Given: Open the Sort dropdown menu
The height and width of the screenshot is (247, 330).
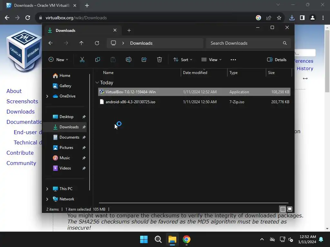Looking at the screenshot, I should pos(183,59).
